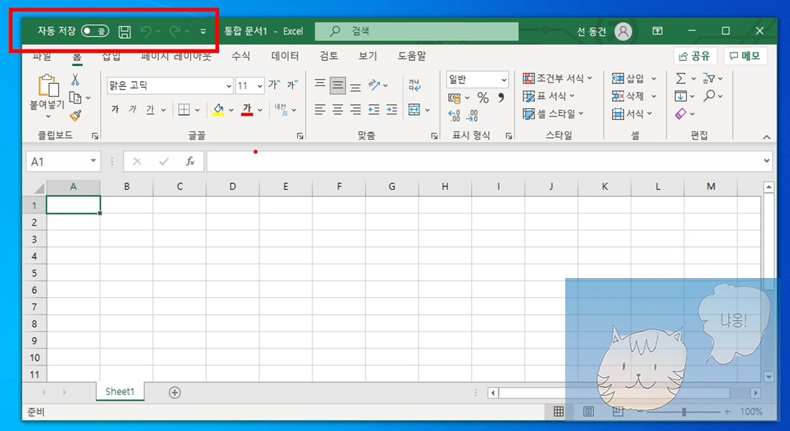
Task: Open the 표 서식 dropdown
Action: (x=549, y=96)
